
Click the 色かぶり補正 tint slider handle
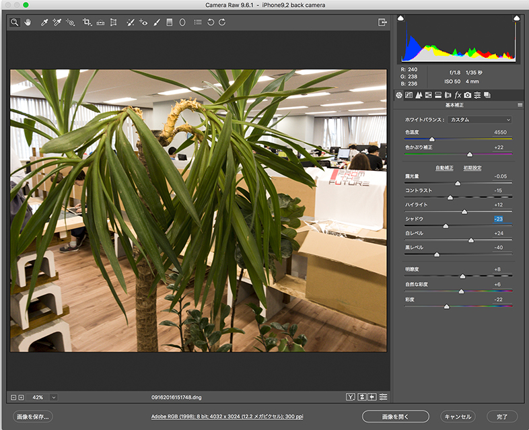470,155
